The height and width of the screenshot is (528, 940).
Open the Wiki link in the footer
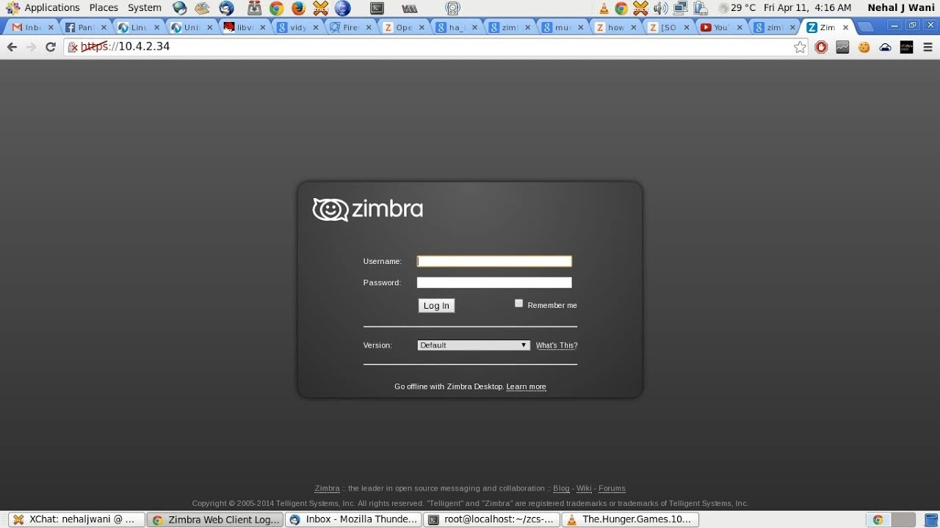(584, 488)
